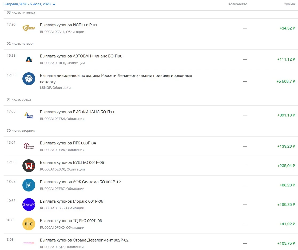Open the date range dropdown chevron
Viewport: 298px width, 250px height.
pos(54,4)
